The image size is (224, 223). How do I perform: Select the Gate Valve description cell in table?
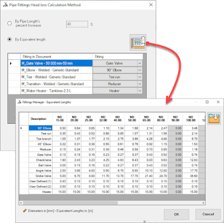pos(40,155)
